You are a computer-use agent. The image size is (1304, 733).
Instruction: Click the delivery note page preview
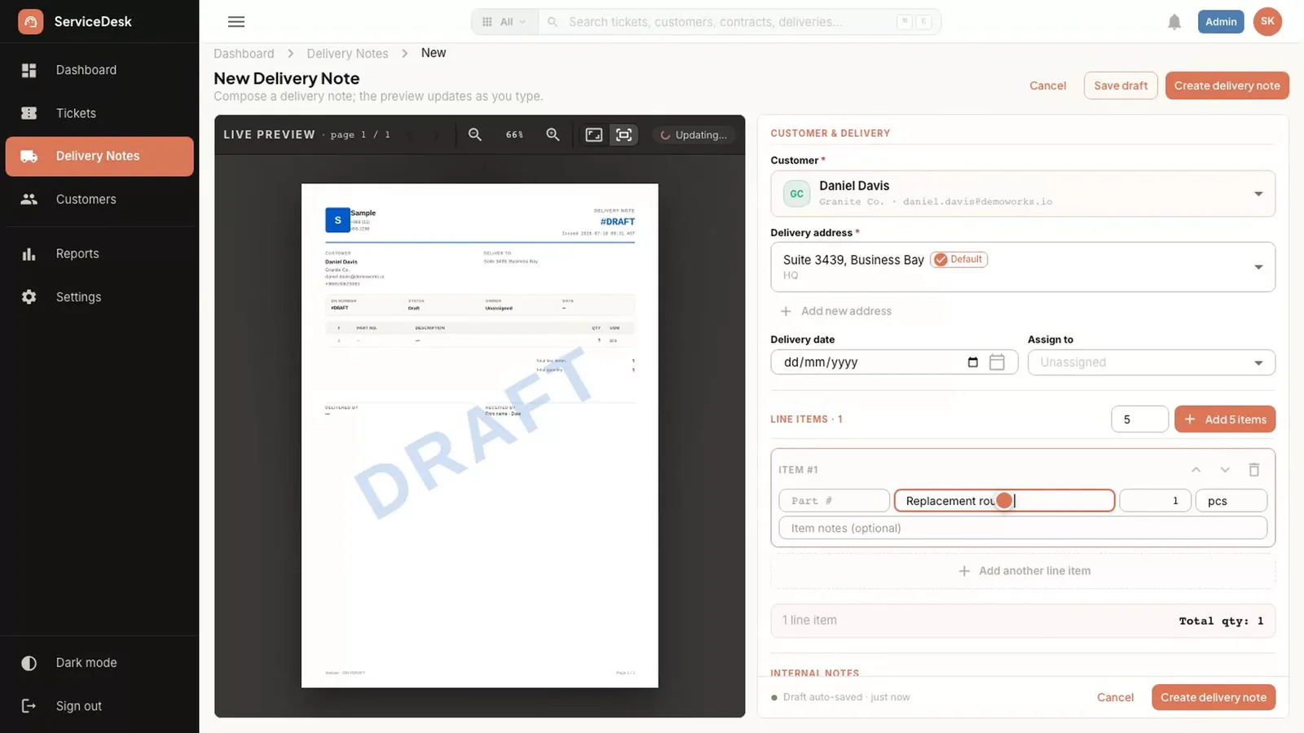coord(479,435)
